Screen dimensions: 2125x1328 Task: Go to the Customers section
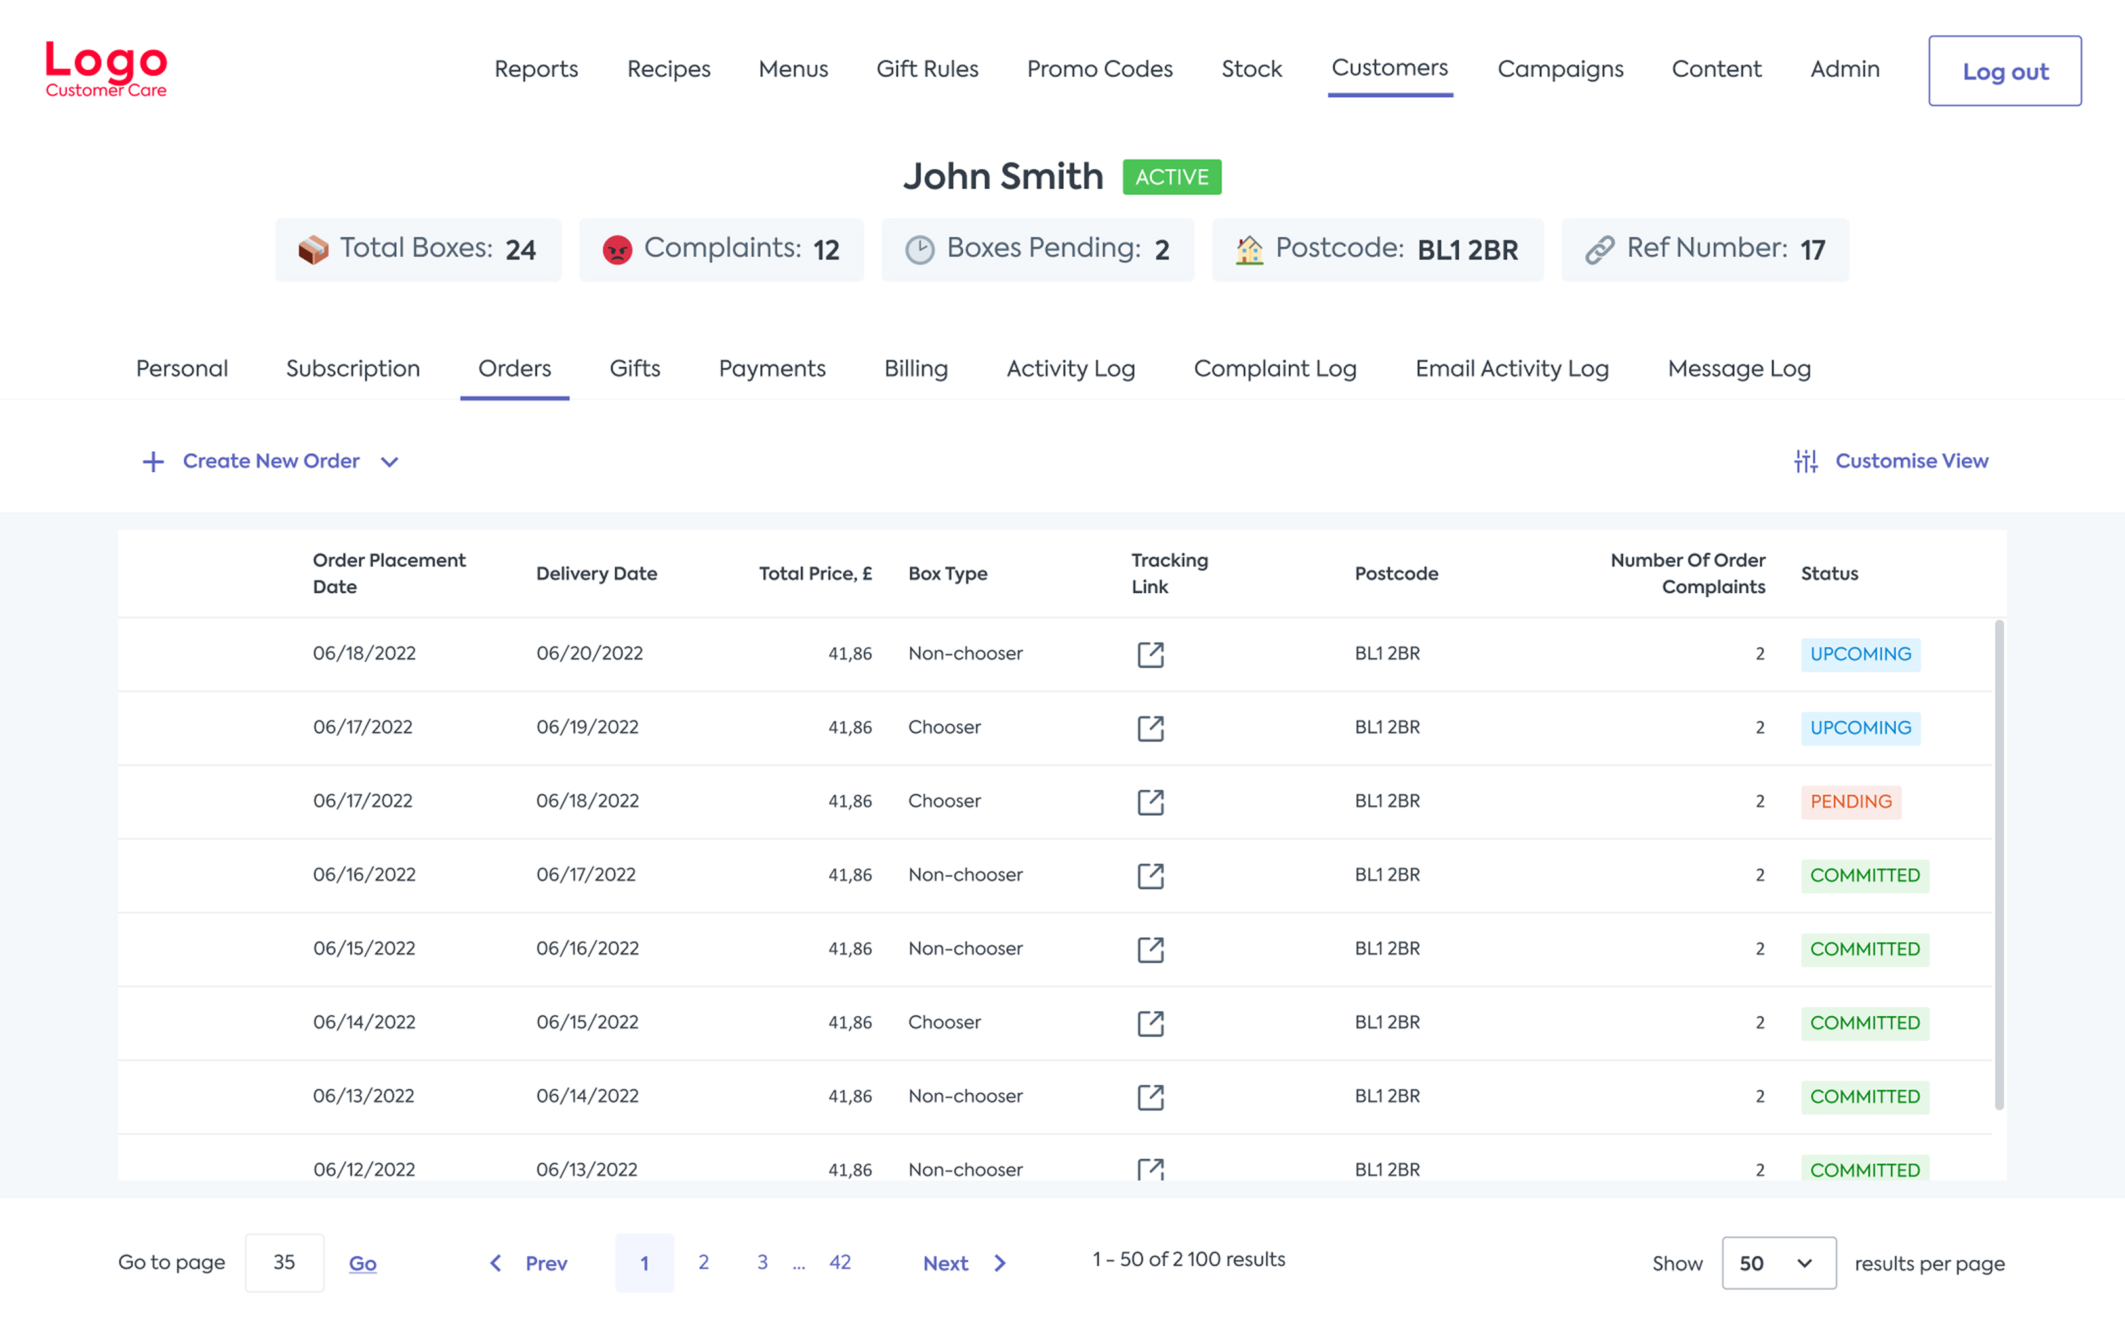coord(1389,68)
